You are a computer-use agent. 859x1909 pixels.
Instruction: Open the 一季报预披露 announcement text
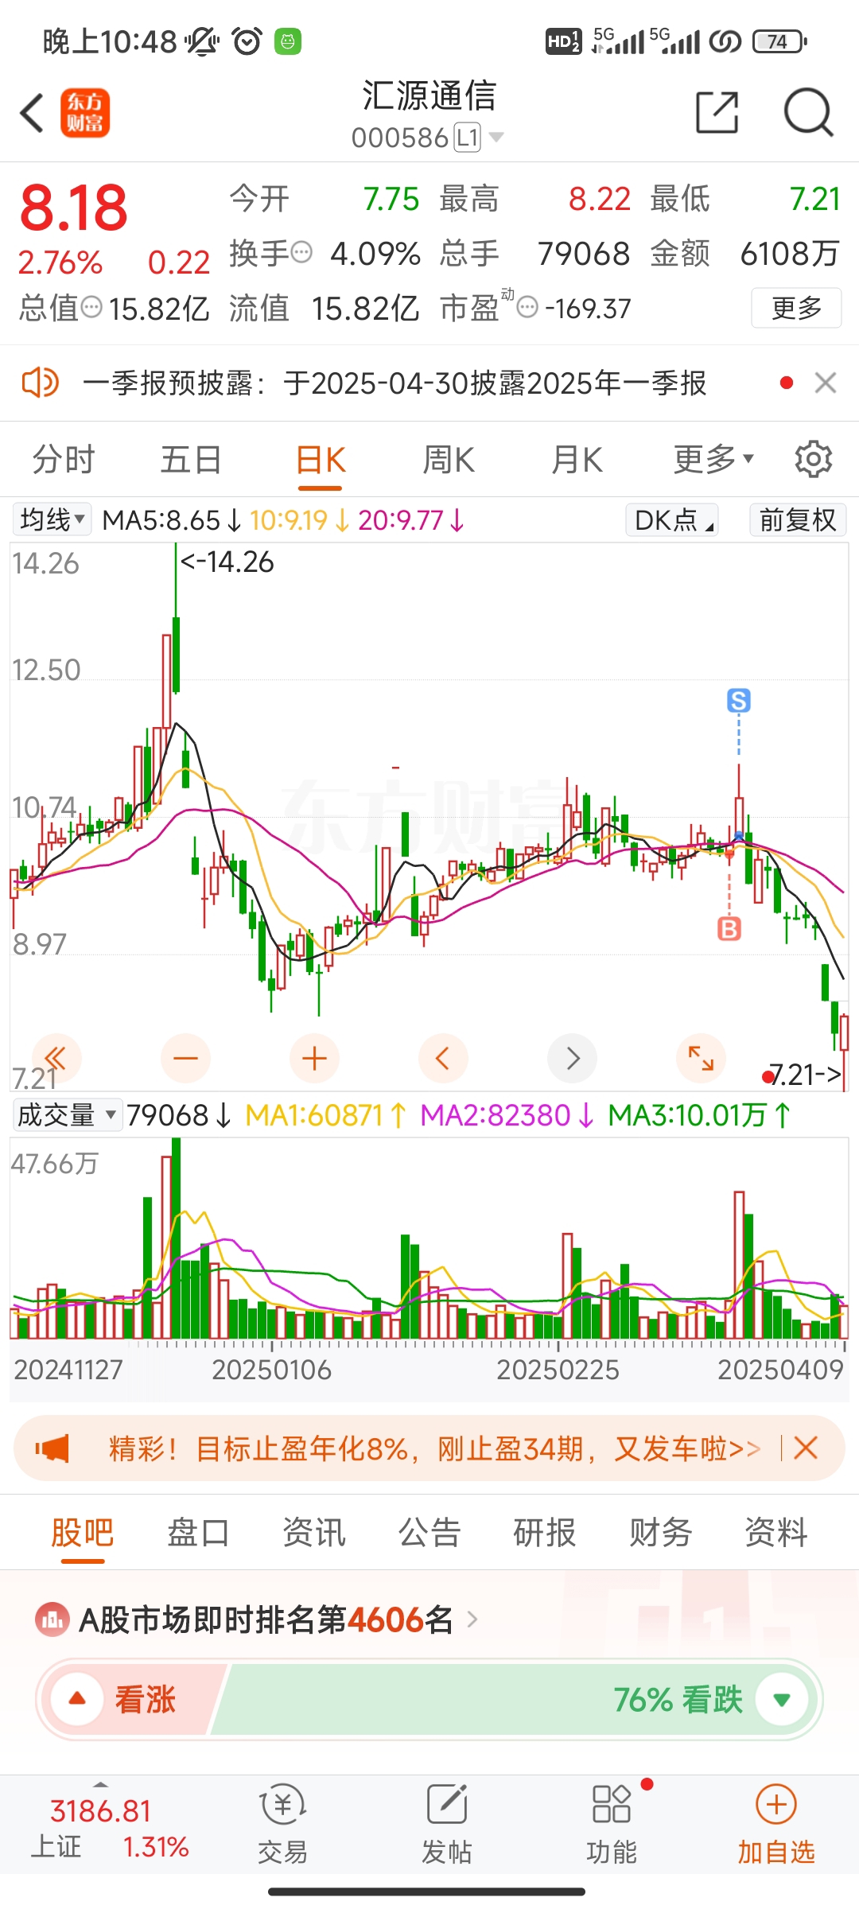click(x=395, y=383)
